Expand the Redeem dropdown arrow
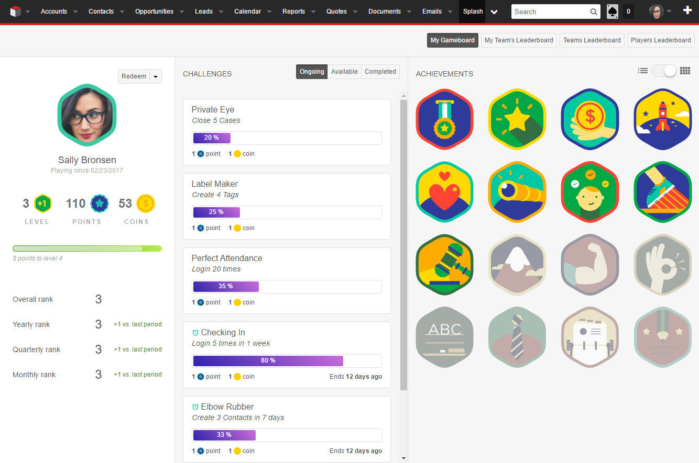The image size is (699, 463). [x=156, y=76]
